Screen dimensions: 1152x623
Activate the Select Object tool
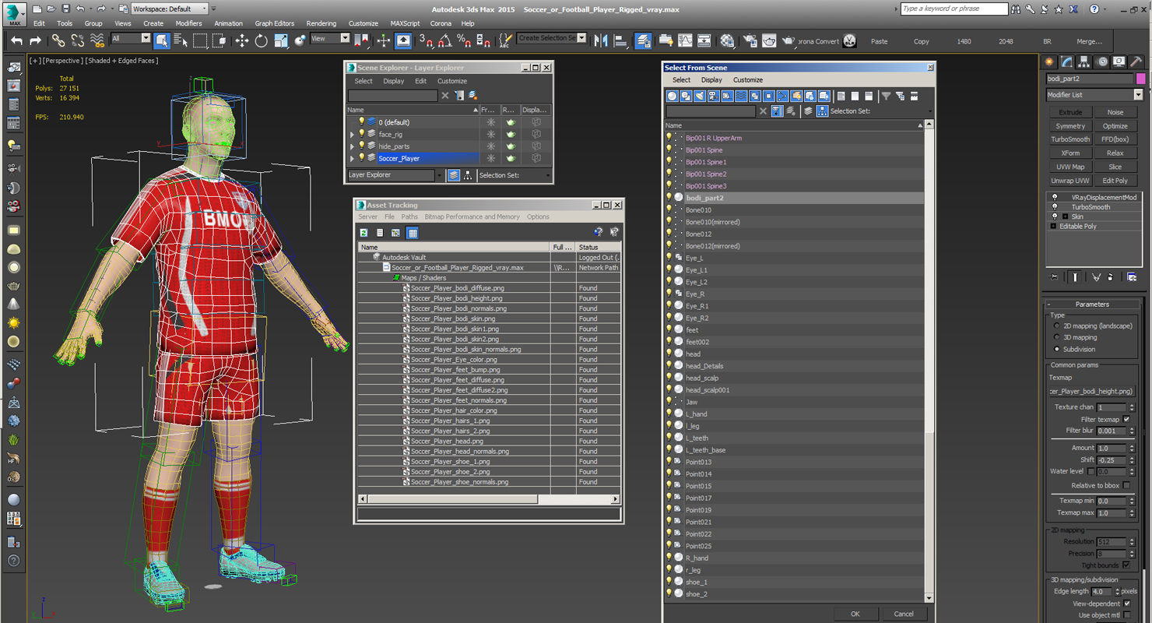point(162,40)
